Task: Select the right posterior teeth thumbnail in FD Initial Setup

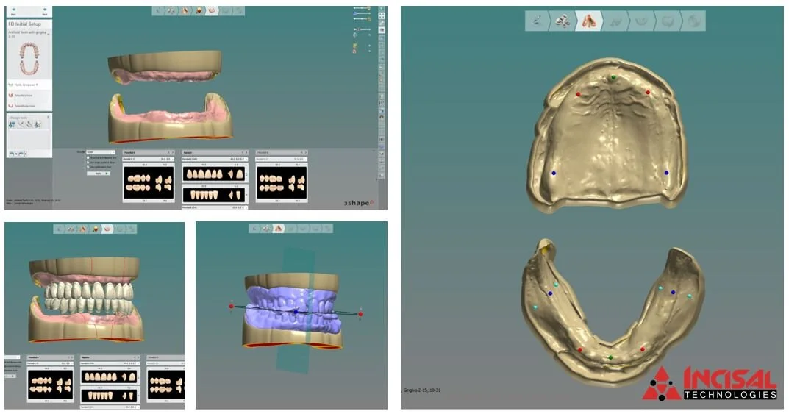Action: pos(282,182)
